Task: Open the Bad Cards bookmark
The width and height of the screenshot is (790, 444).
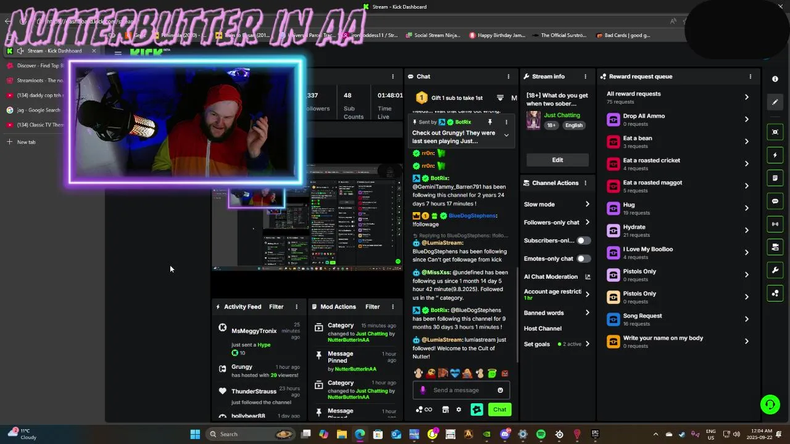Action: tap(623, 35)
